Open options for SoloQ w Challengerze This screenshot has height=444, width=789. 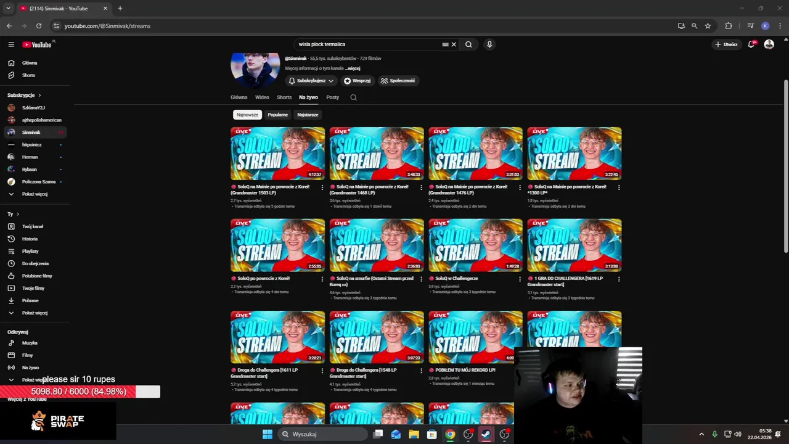coord(520,279)
